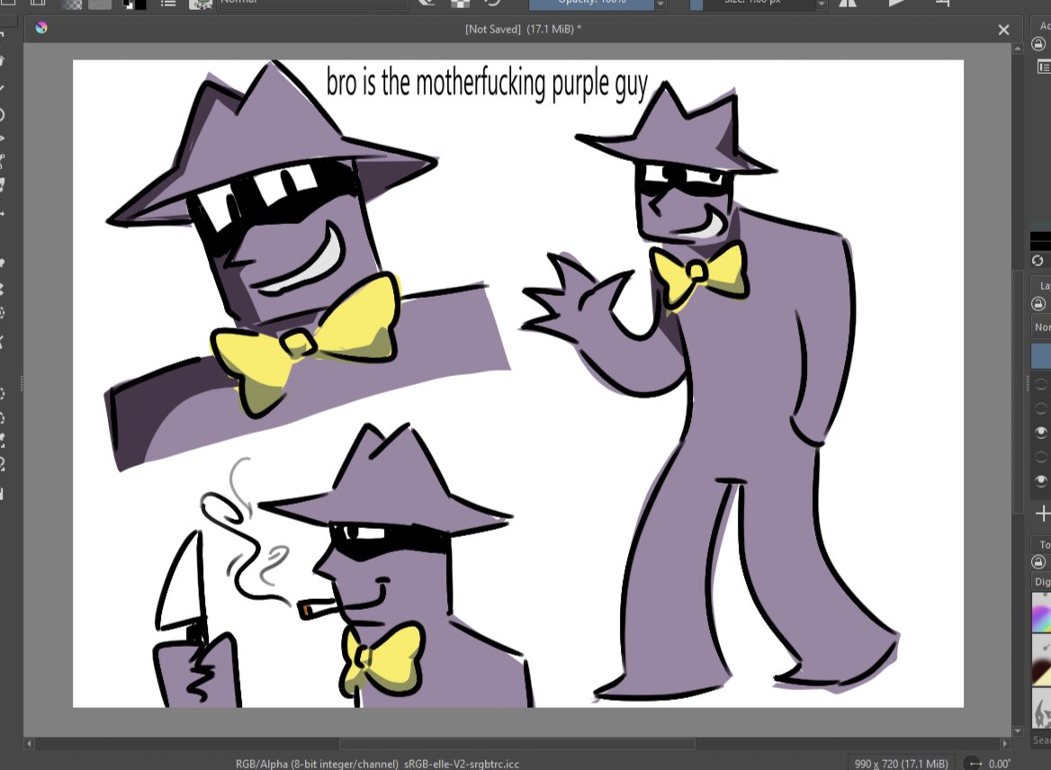The width and height of the screenshot is (1051, 770).
Task: Expand the dropdown arrow beside Size slider
Action: point(821,4)
